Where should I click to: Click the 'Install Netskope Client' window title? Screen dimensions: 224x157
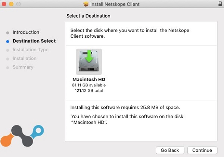click(x=115, y=4)
